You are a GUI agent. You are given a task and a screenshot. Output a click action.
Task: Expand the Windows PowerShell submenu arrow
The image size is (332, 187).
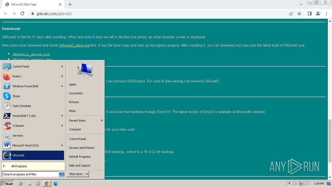point(62,86)
